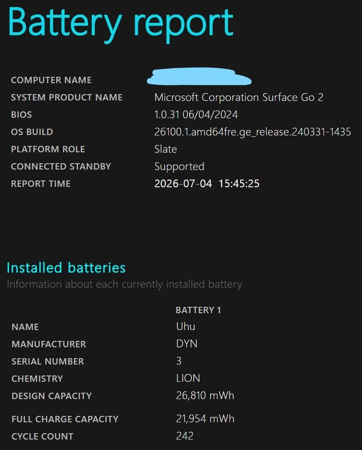Click the serial number value 3

pos(179,361)
